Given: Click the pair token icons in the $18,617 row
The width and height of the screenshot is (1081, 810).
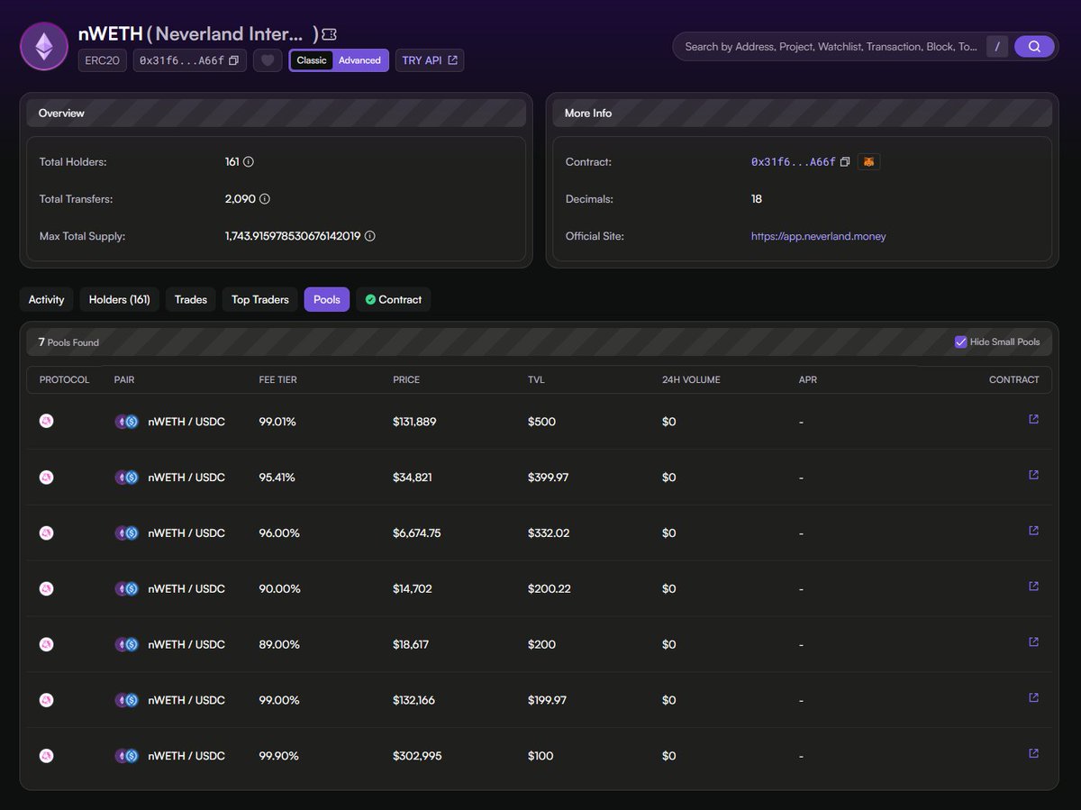Looking at the screenshot, I should point(126,644).
